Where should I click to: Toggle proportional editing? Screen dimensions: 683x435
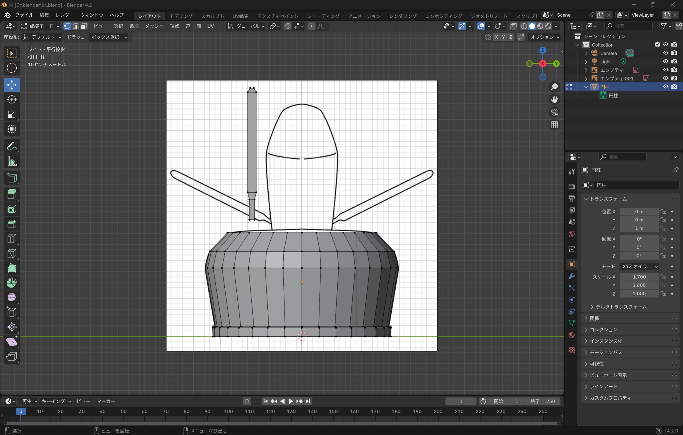coord(311,26)
